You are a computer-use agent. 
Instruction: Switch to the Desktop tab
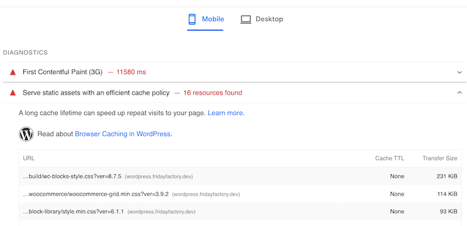pos(262,19)
